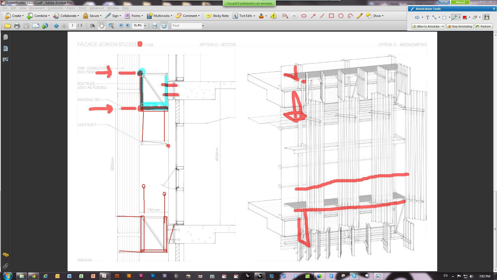Screen dimensions: 497x280
Task: Open the Multimedia dropdown
Action: click(x=159, y=16)
